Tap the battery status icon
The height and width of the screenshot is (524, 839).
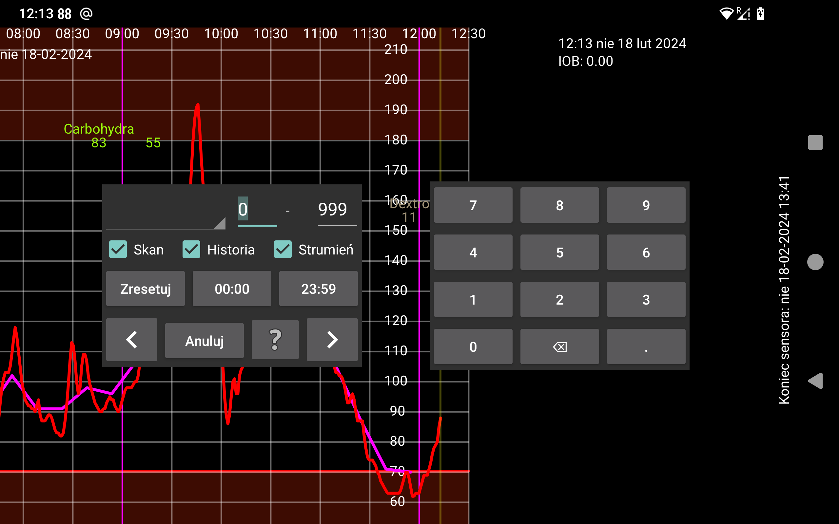coord(760,14)
